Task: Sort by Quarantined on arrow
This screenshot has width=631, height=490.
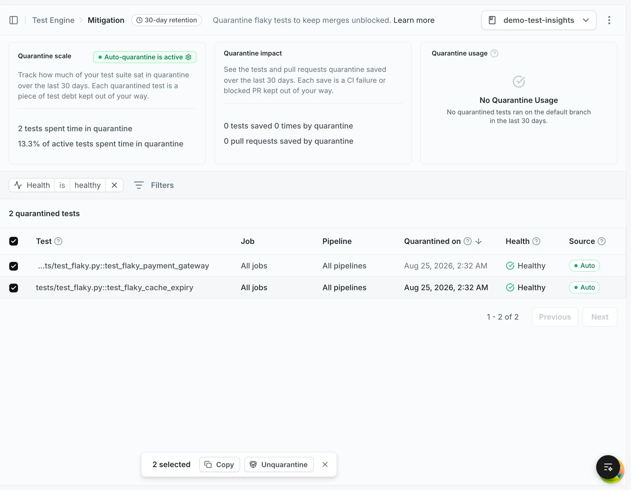Action: tap(479, 241)
